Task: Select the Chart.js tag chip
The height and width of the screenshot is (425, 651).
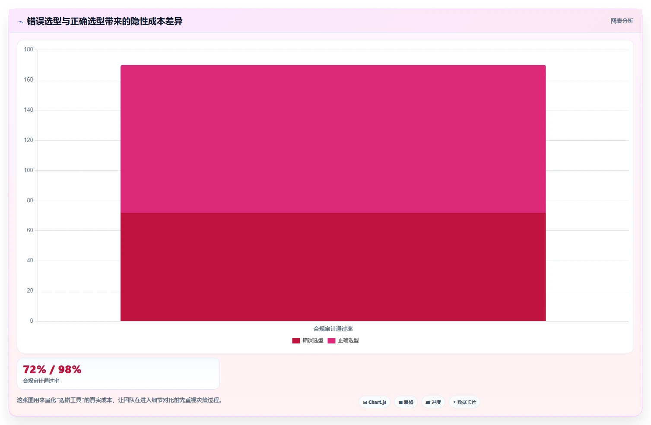Action: pyautogui.click(x=375, y=402)
